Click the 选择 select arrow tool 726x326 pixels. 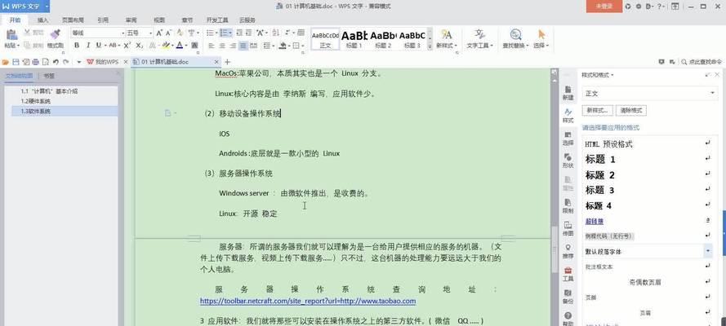tap(541, 39)
